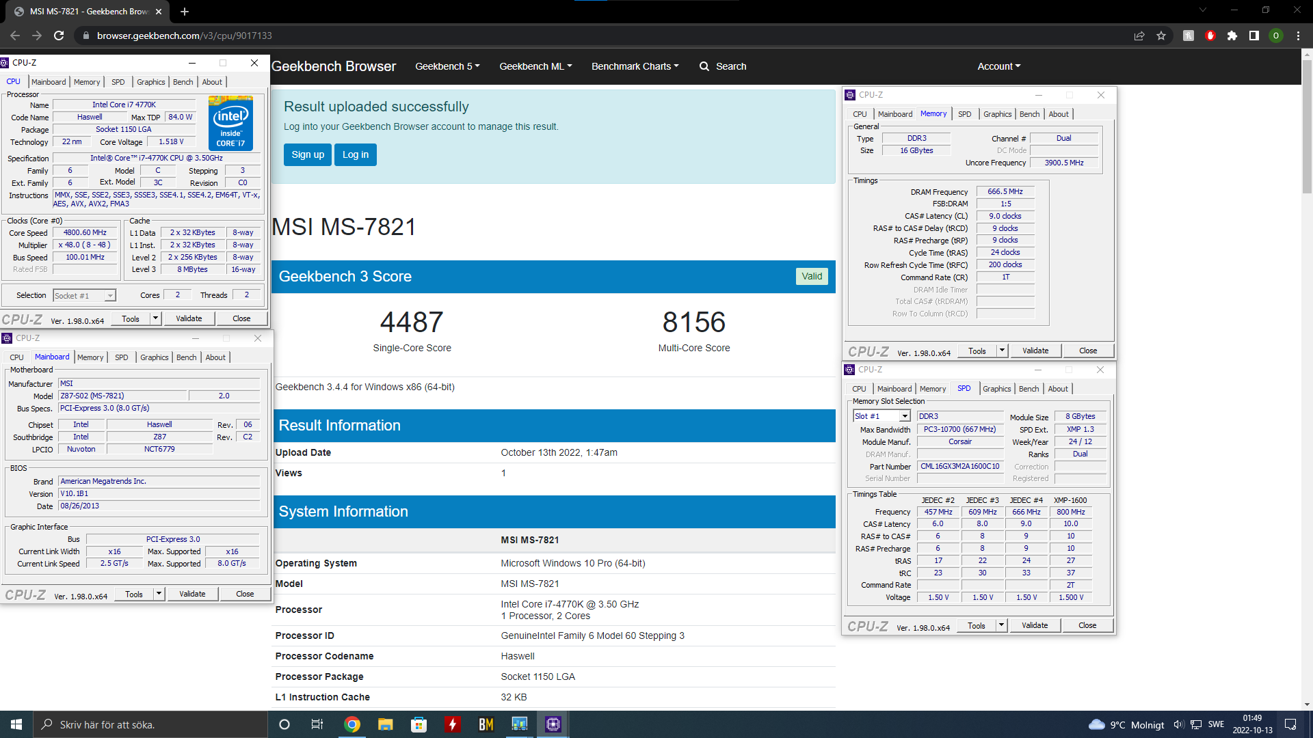Expand Tools arrow in CPU-Z CPU window
This screenshot has width=1313, height=738.
click(x=155, y=318)
